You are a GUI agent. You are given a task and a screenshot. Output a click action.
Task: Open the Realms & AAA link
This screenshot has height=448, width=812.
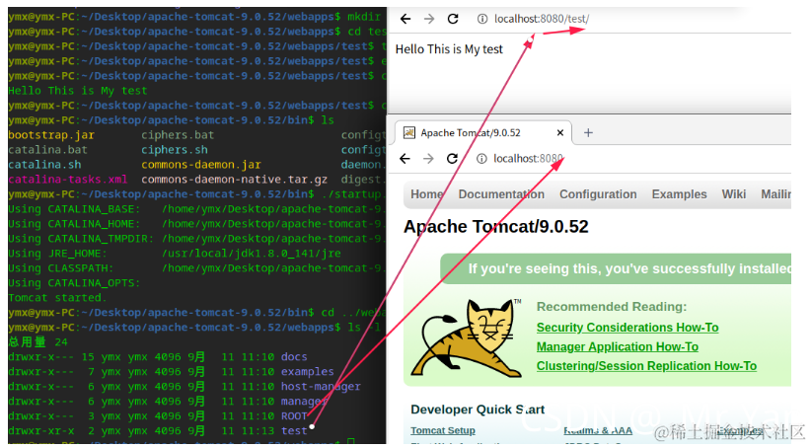598,430
